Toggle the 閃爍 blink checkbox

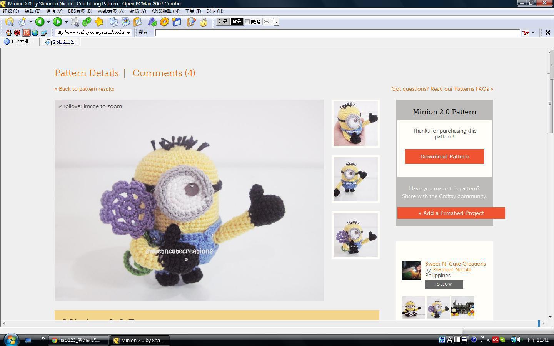click(247, 22)
